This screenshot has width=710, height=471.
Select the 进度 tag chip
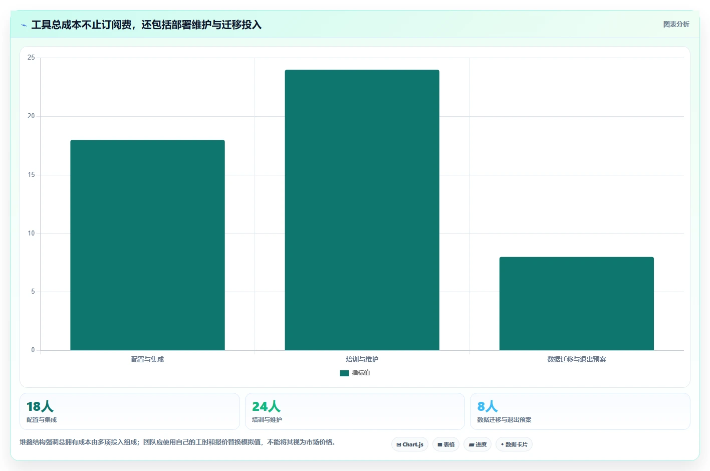coord(478,444)
